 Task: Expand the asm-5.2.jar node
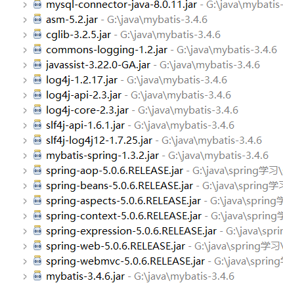point(25,20)
